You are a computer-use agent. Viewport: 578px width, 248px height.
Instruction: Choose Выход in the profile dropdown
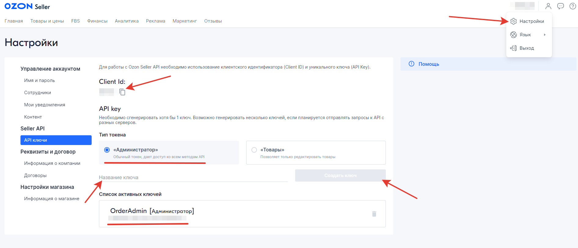coord(529,48)
